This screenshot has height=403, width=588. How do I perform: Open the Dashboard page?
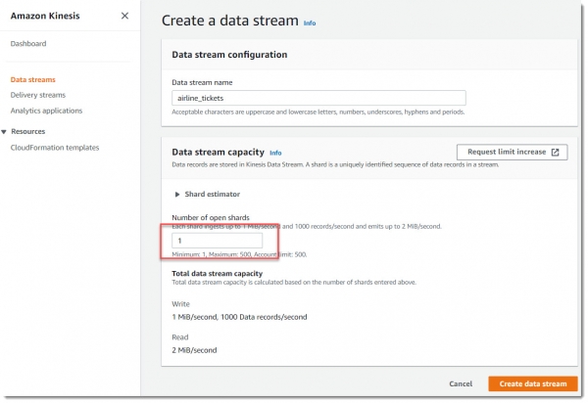[28, 44]
